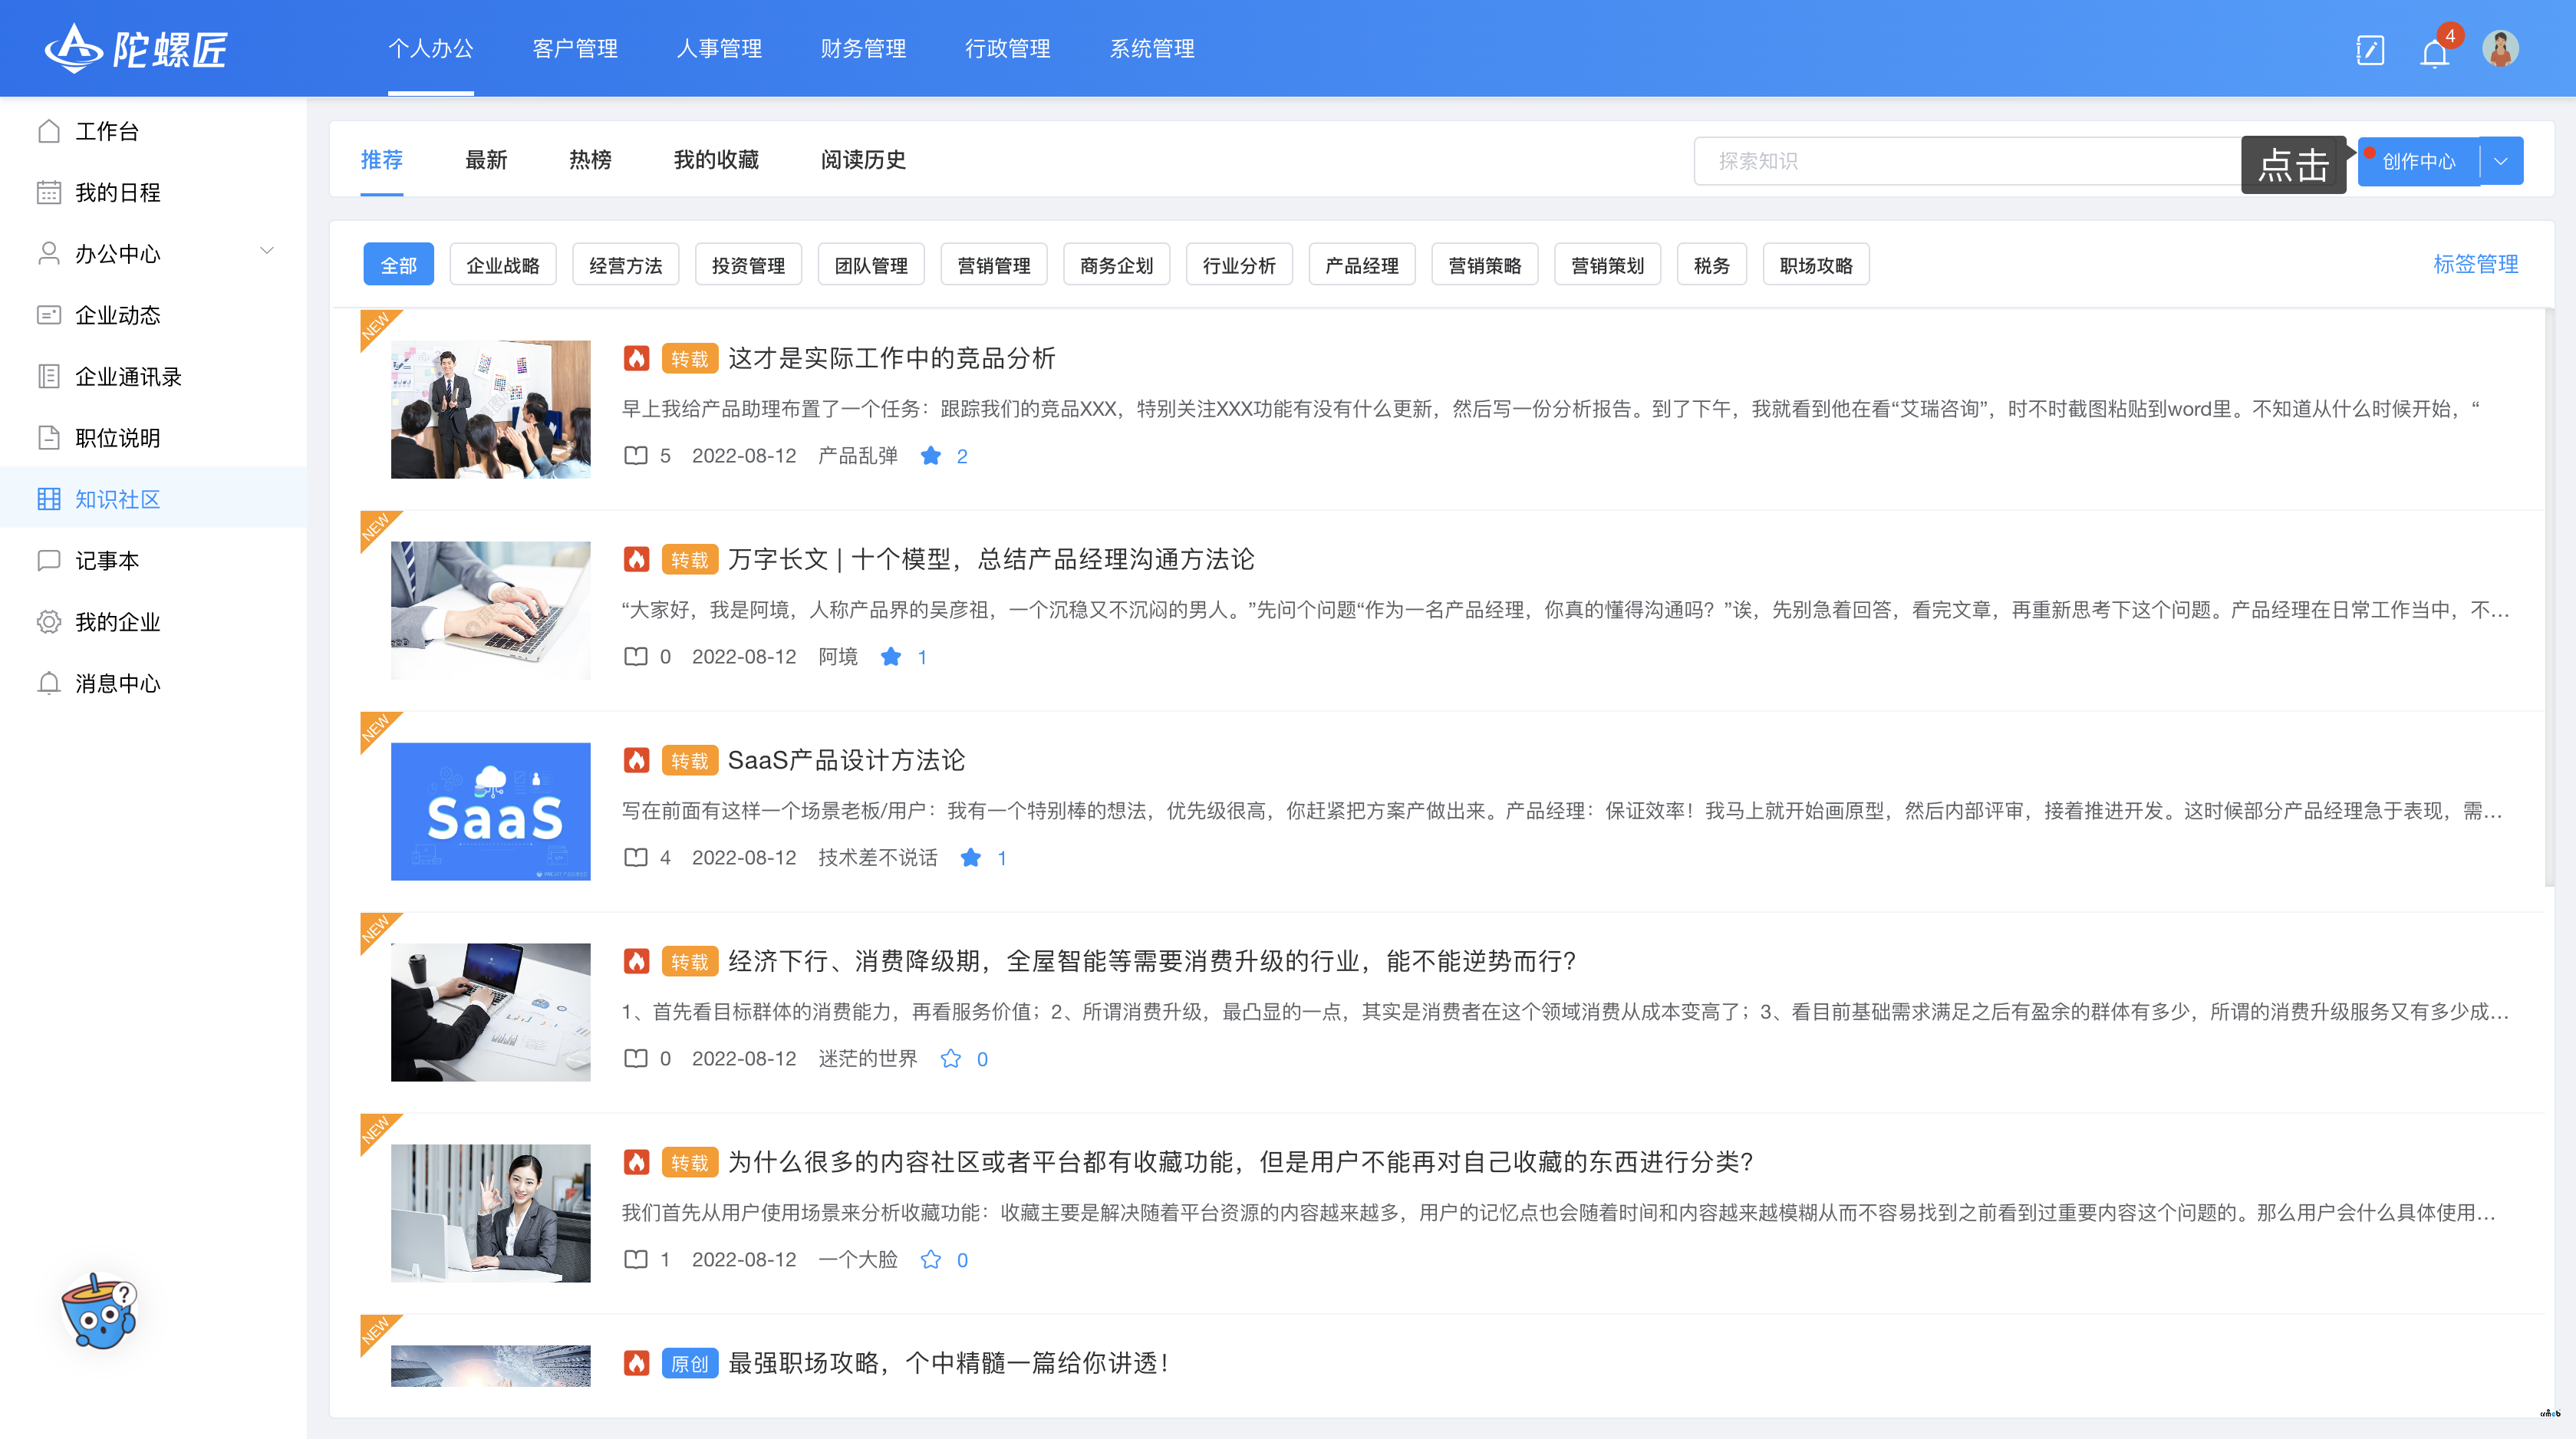Image resolution: width=2576 pixels, height=1439 pixels.
Task: Open 人事管理 top menu
Action: click(719, 48)
